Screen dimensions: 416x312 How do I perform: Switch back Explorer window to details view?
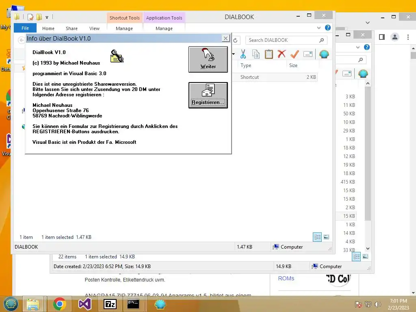click(356, 257)
